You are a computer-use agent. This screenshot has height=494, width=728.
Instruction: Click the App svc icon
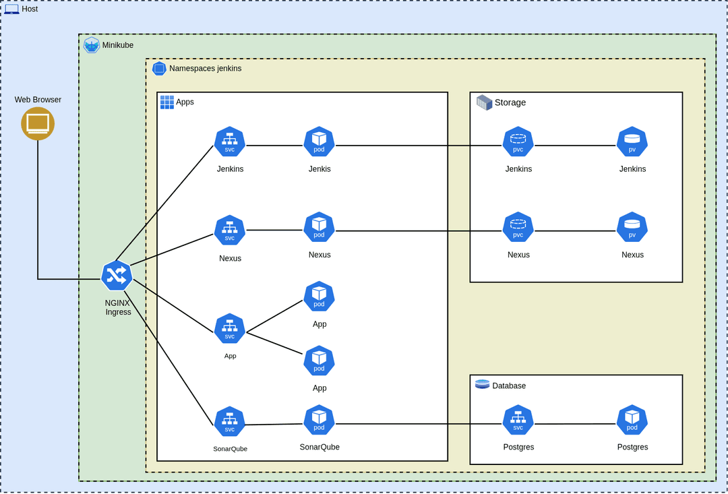(x=230, y=329)
